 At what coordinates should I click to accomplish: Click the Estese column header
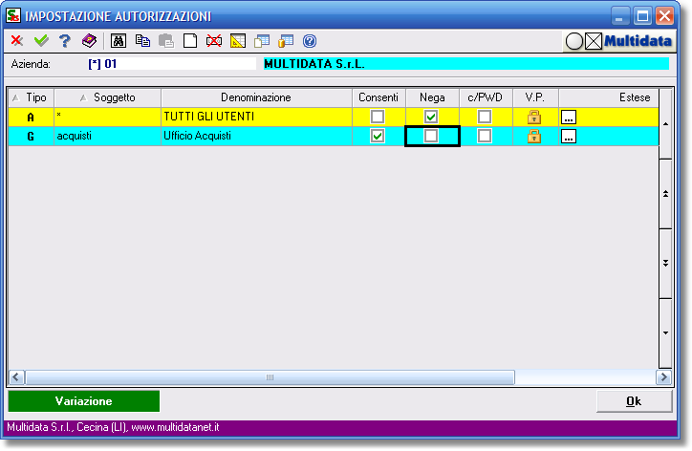tap(609, 97)
